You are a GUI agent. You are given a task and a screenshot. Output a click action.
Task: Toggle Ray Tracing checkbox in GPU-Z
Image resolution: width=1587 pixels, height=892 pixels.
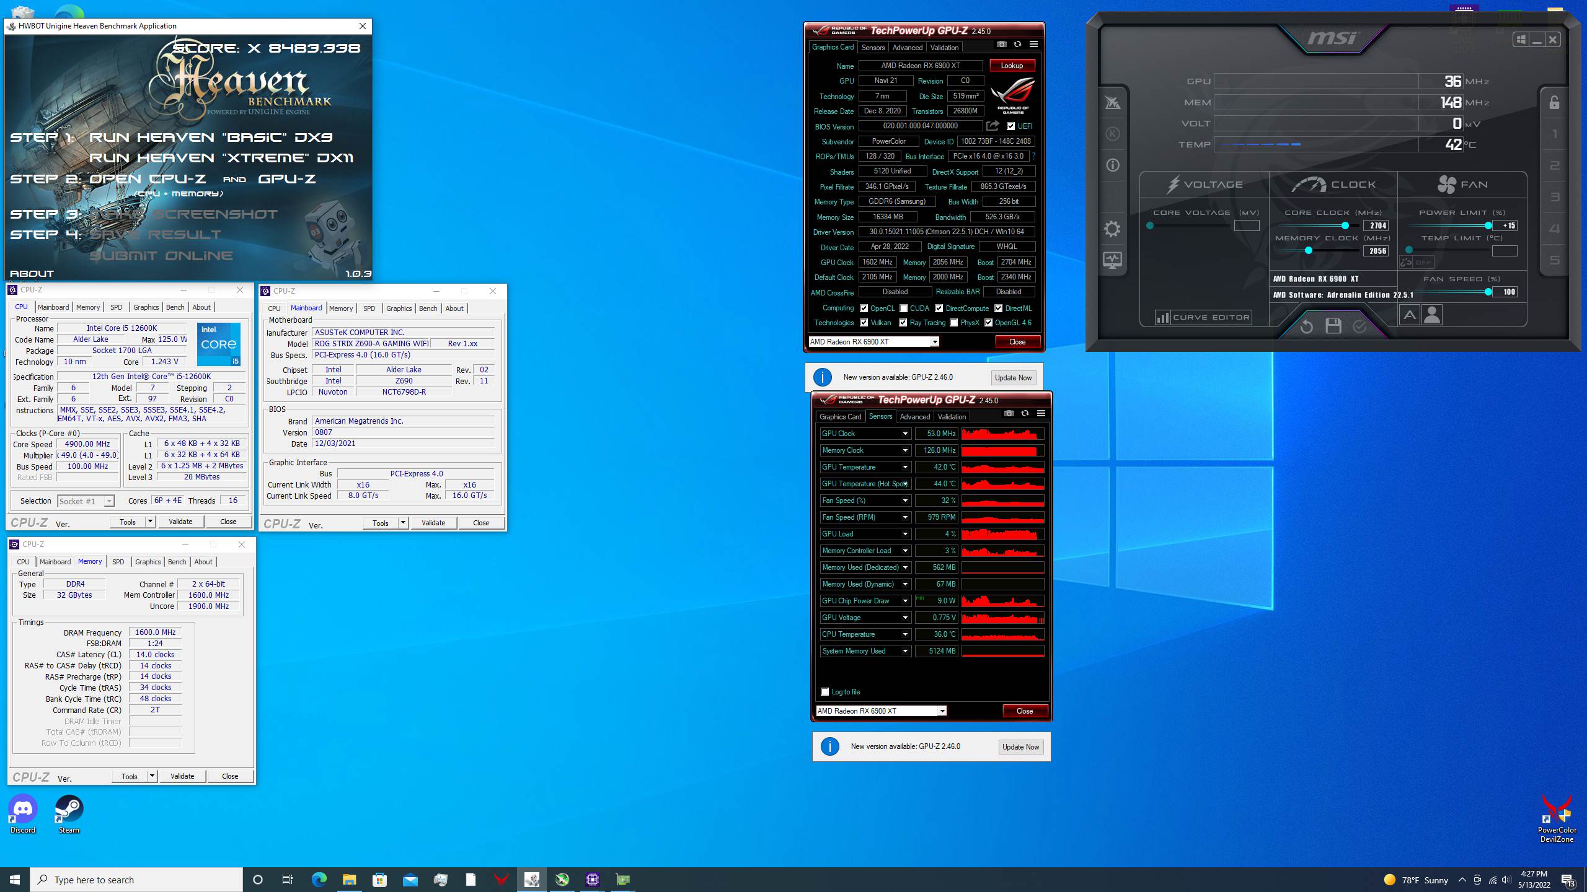pyautogui.click(x=903, y=323)
